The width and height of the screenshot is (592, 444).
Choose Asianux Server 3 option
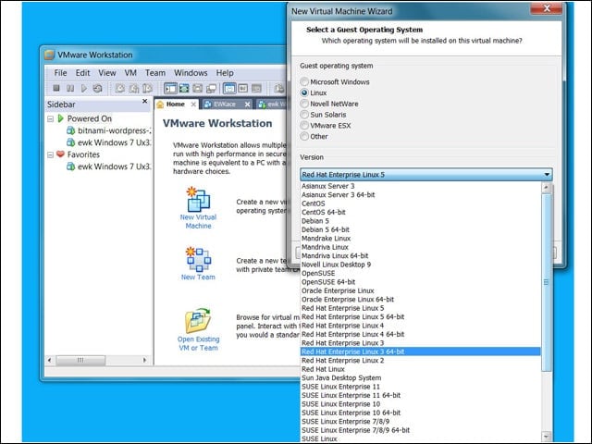pos(421,186)
